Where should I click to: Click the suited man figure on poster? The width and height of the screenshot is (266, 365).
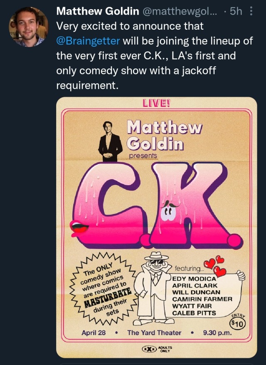[110, 141]
